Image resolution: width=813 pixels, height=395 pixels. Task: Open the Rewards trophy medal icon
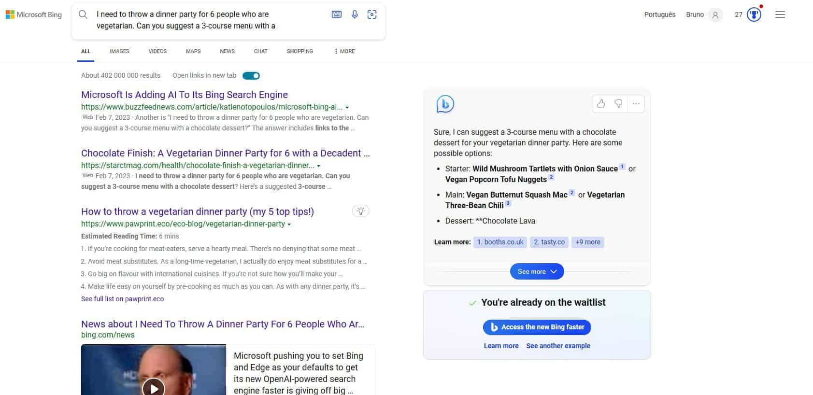pos(754,14)
